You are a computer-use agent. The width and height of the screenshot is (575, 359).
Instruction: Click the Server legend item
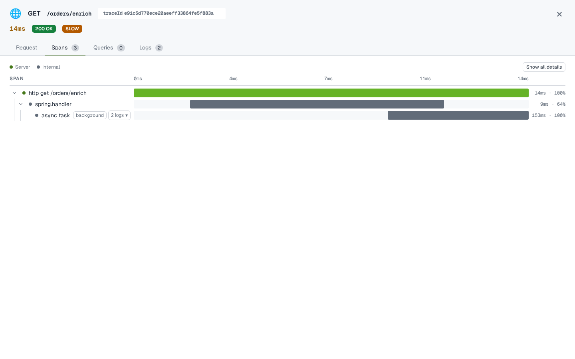tap(20, 67)
